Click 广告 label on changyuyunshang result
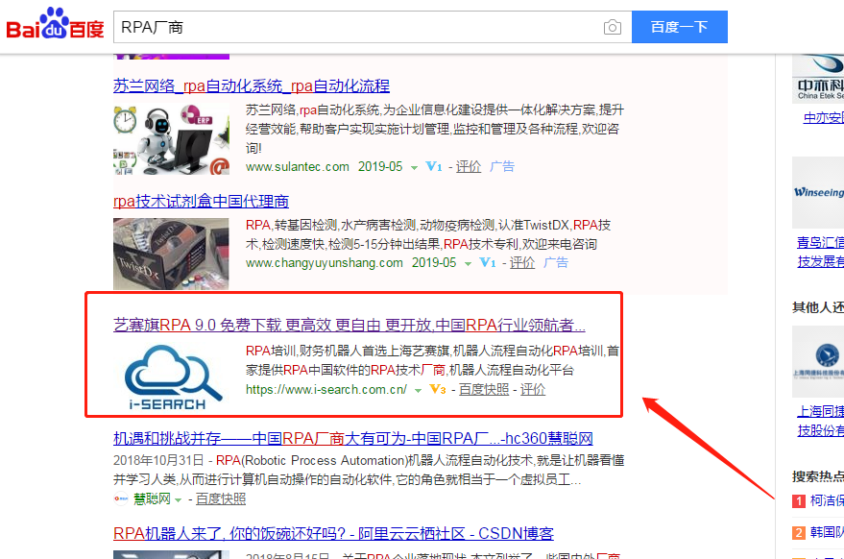Viewport: 844px width, 559px height. point(556,263)
